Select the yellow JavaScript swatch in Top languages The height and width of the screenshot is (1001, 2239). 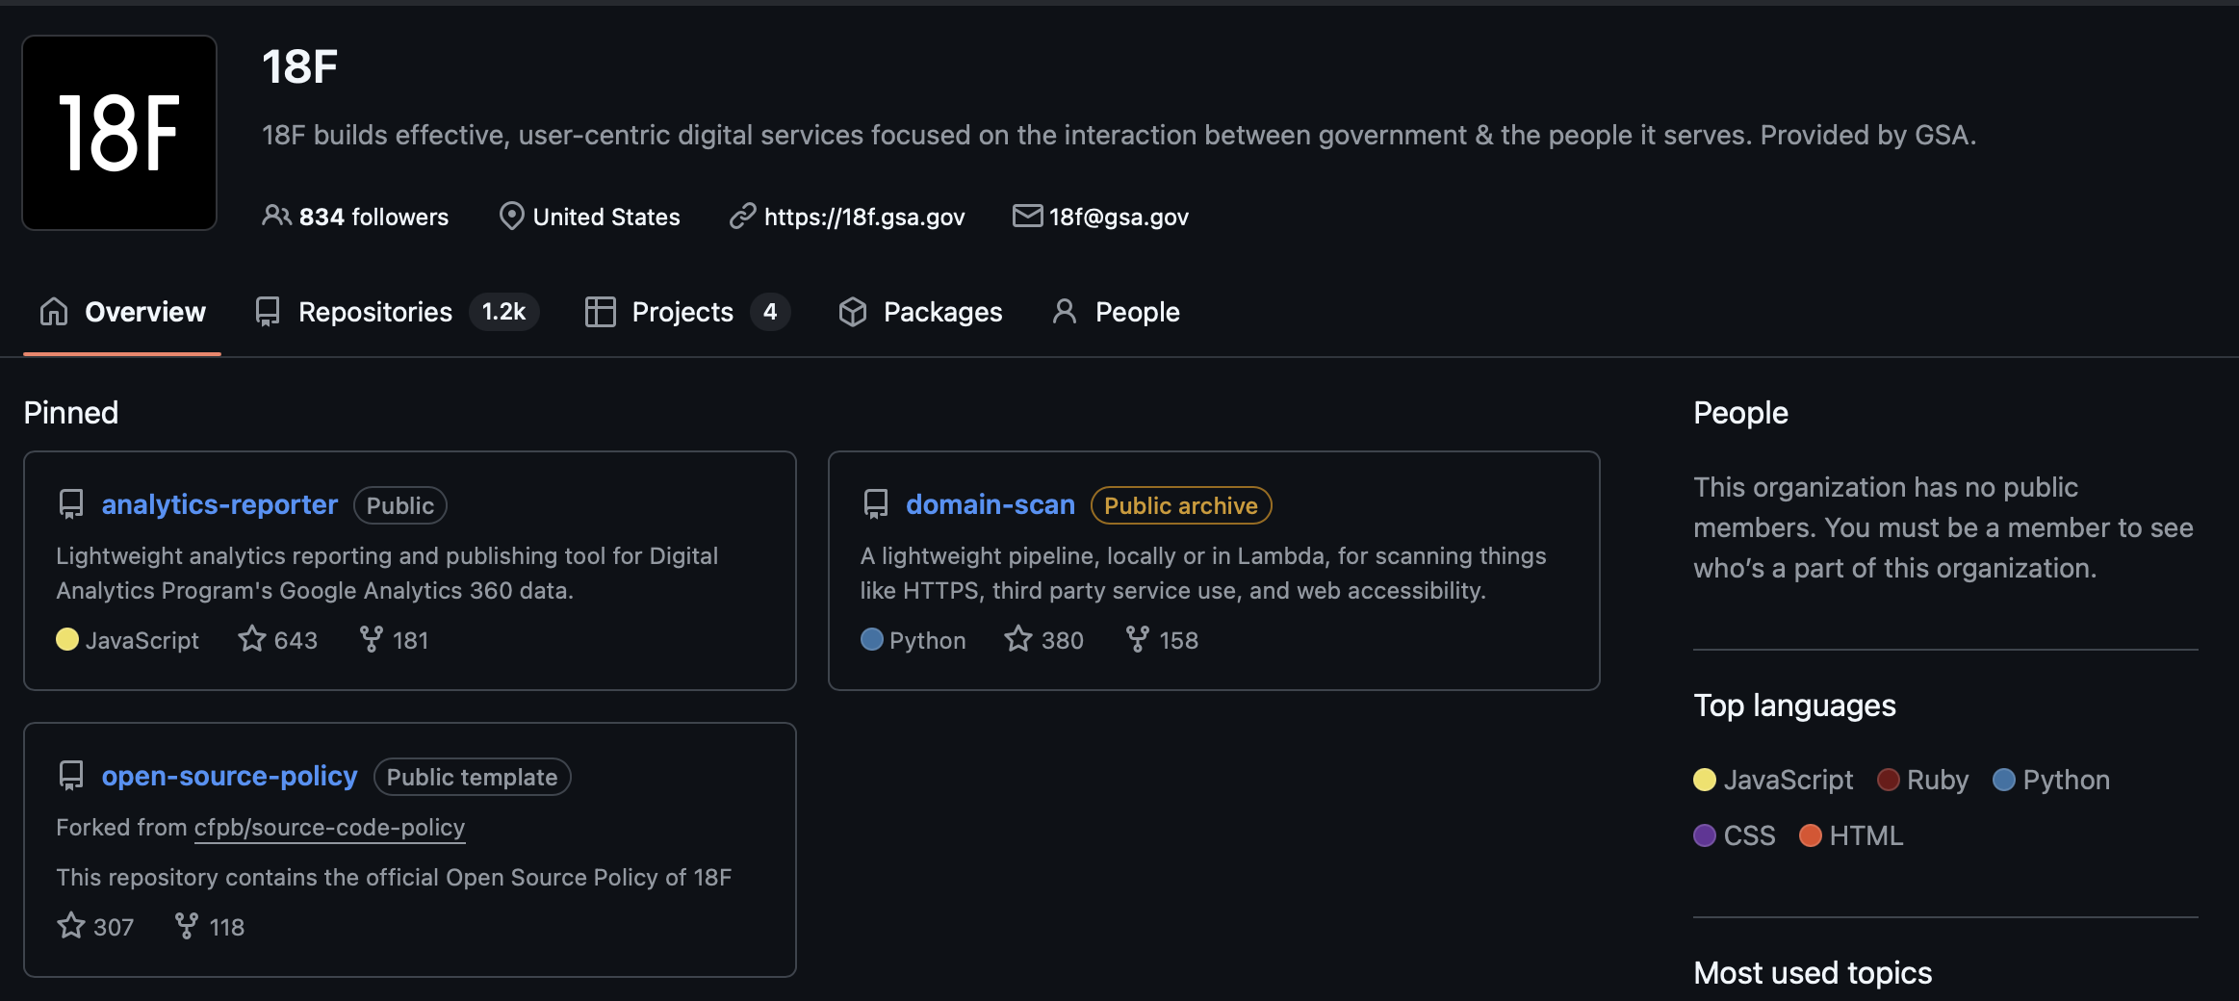(1705, 780)
